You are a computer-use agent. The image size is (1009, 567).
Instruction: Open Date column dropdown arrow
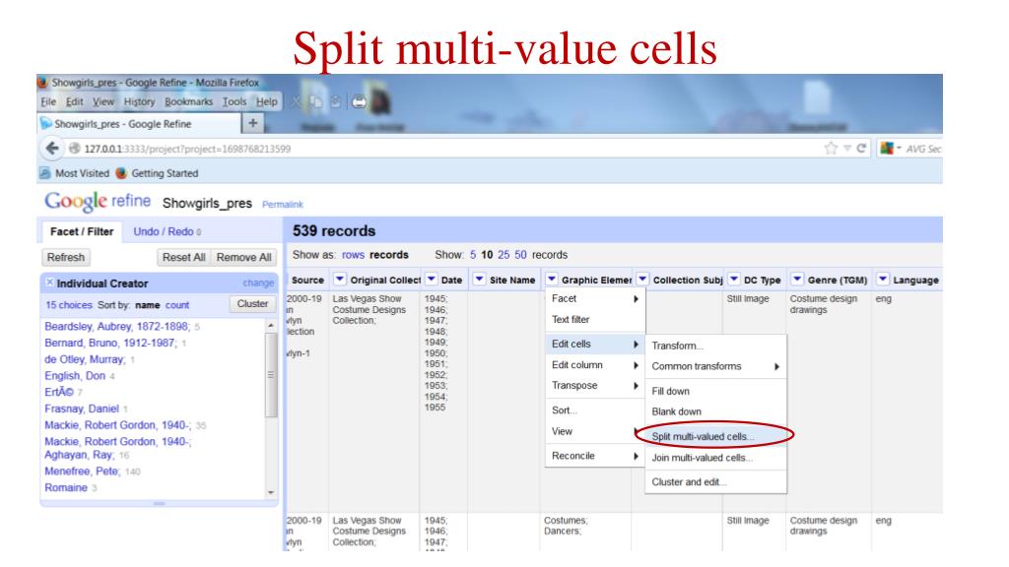pos(432,279)
